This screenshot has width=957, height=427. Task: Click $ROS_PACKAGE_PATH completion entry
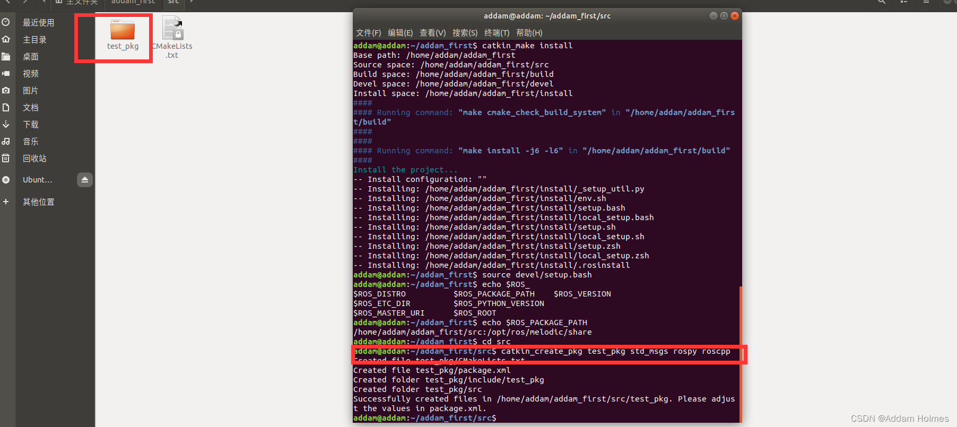(x=494, y=294)
